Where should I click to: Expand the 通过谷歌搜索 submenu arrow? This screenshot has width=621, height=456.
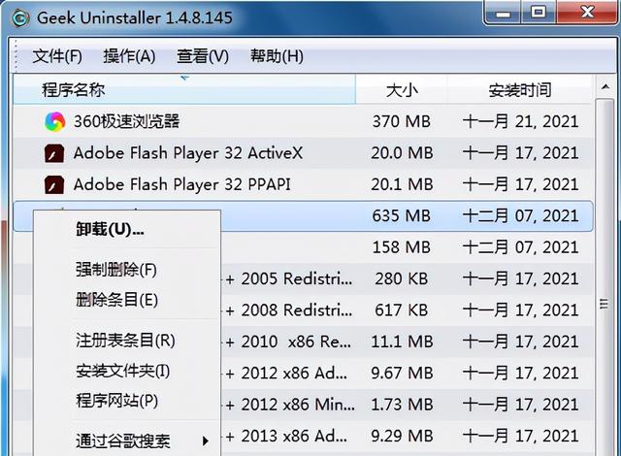click(x=205, y=440)
